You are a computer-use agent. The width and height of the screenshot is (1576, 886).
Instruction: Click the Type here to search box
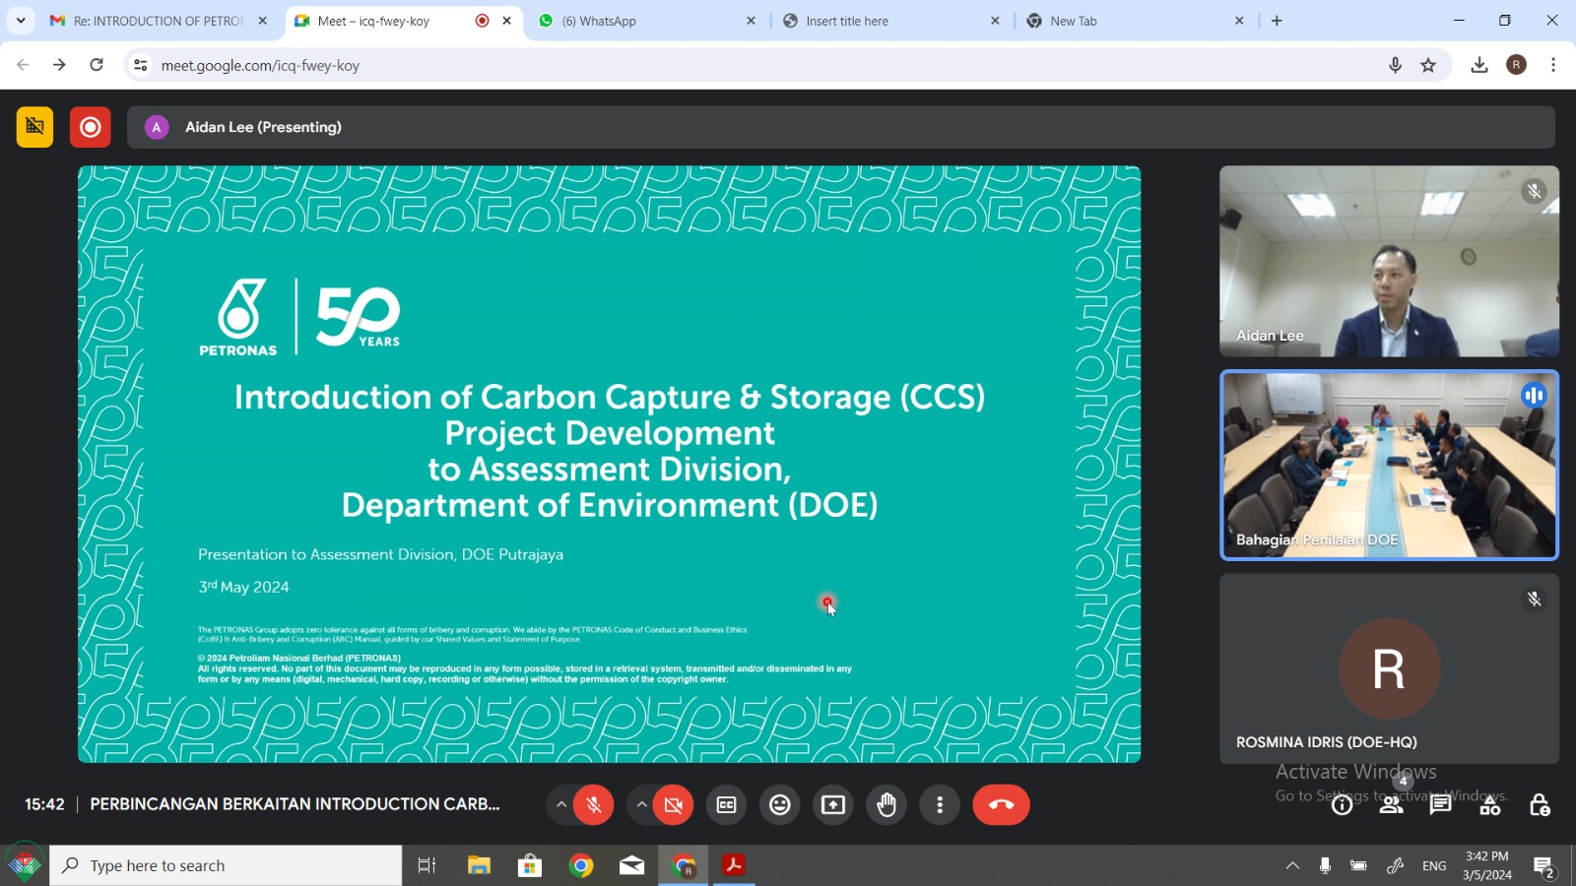pyautogui.click(x=226, y=865)
